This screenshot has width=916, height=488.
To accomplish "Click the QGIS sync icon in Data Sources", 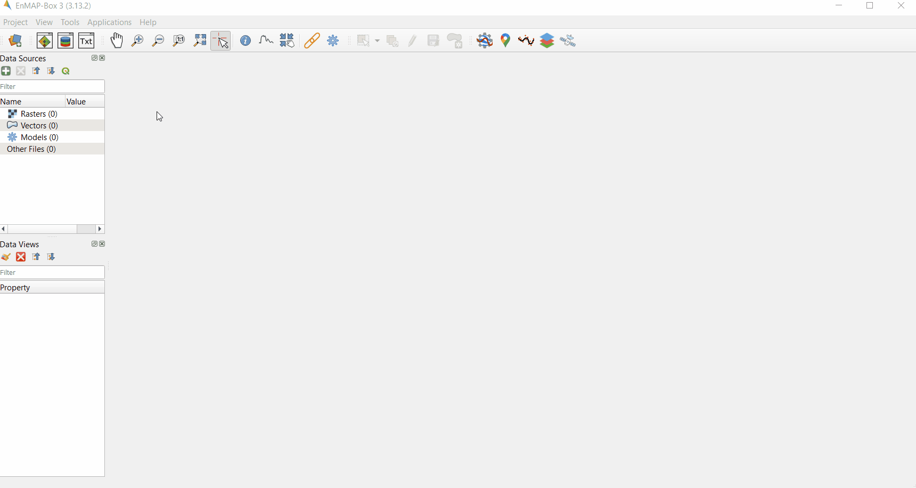I will [66, 71].
